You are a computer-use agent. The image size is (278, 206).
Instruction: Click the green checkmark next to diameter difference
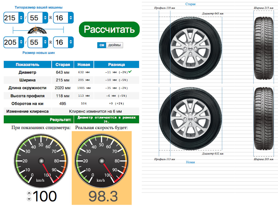tap(130, 71)
